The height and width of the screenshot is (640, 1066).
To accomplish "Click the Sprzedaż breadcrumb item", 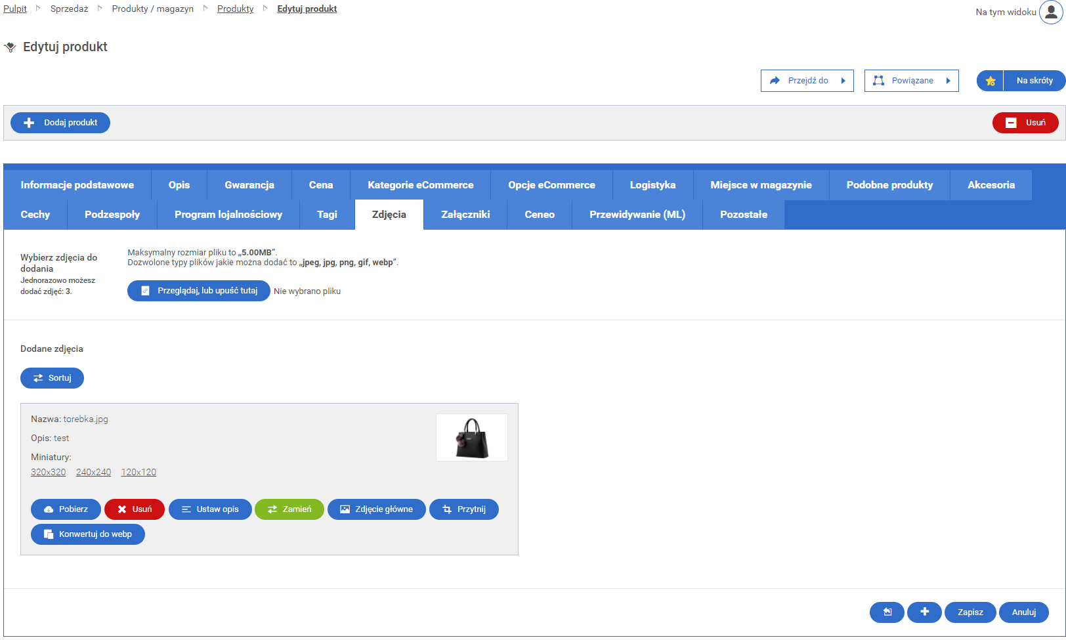I will click(x=69, y=9).
